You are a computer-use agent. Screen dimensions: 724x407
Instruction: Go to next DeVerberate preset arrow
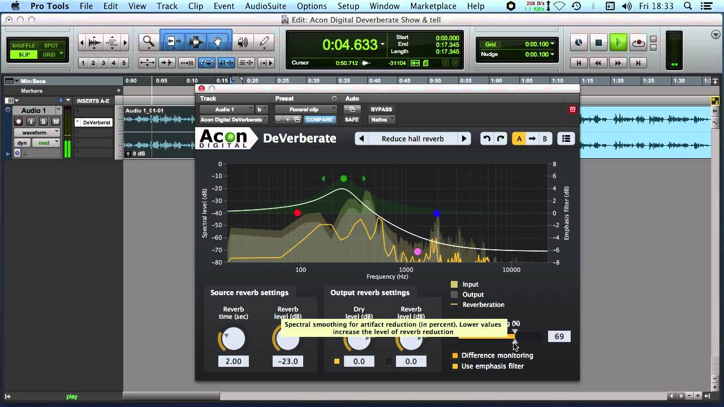(x=464, y=138)
